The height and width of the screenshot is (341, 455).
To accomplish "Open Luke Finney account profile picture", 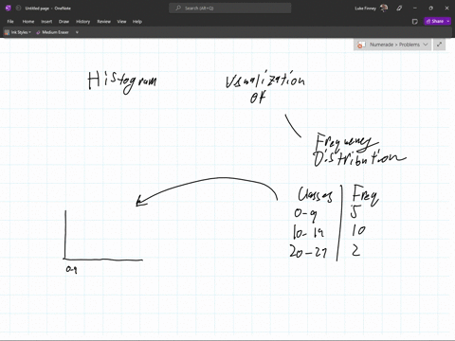I will pos(384,9).
